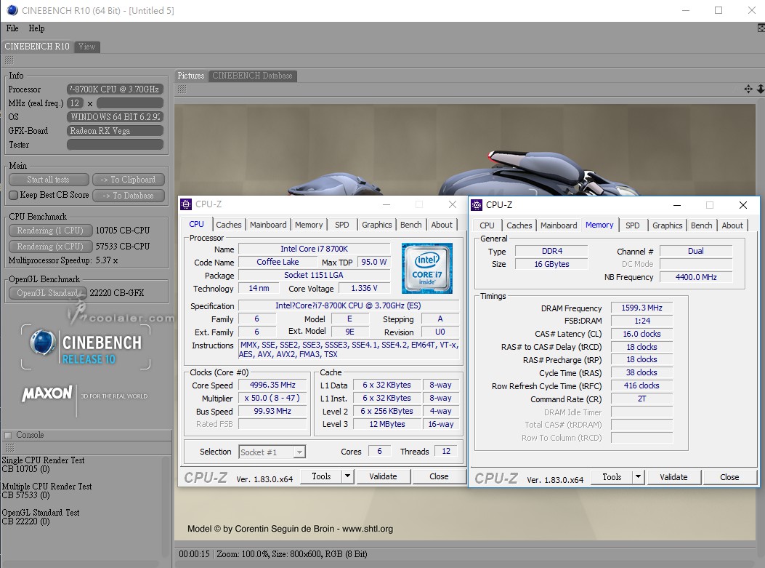Click Start all tests button
765x568 pixels.
(x=49, y=180)
